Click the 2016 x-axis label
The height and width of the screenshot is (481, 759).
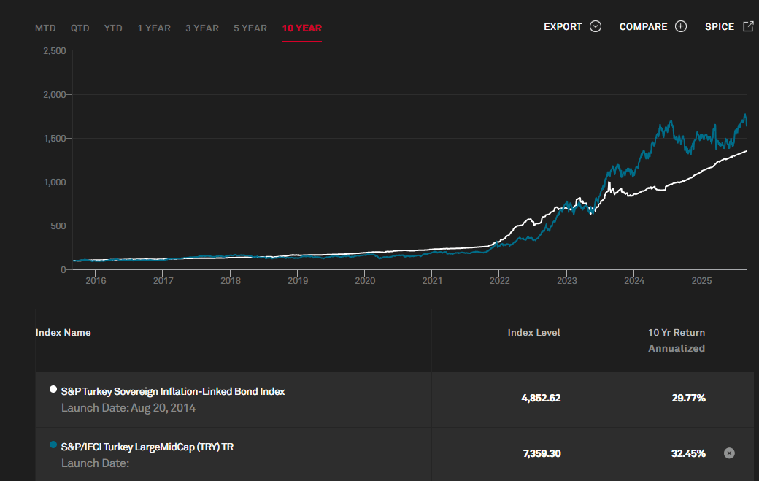(96, 281)
